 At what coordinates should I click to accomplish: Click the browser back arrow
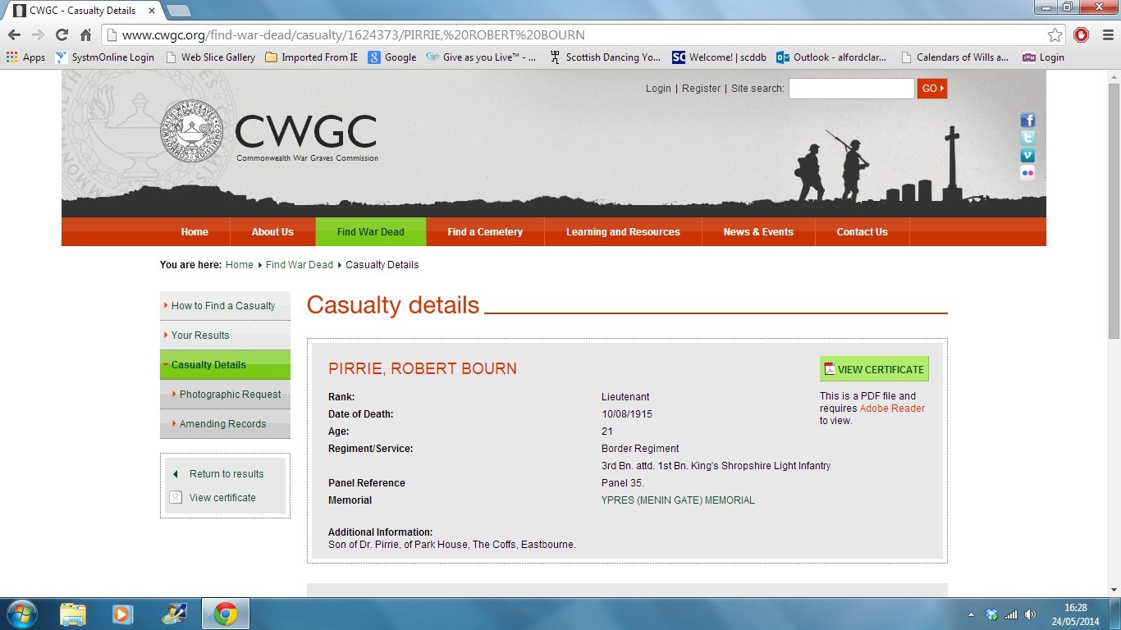[x=14, y=34]
